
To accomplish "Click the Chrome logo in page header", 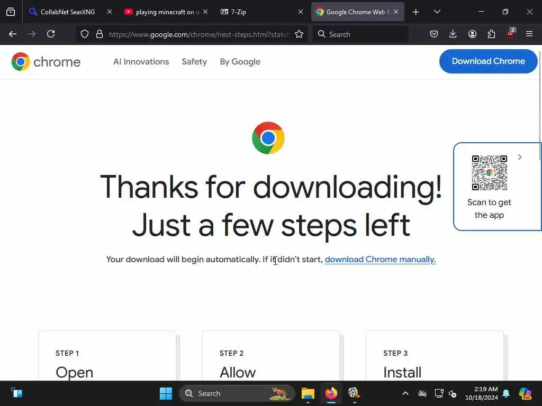I will [46, 62].
